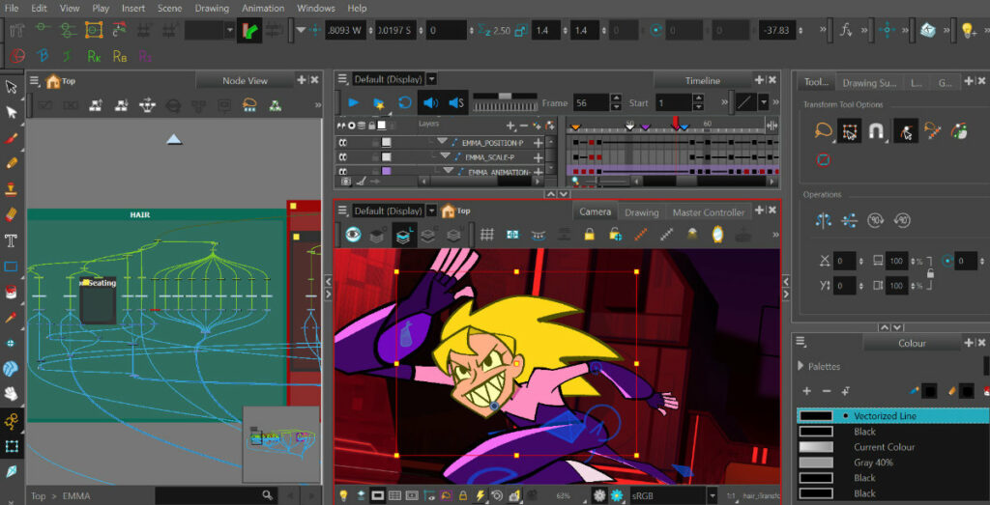Select the rigging bone tool icon
Screen dimensions: 990x505
[12, 421]
